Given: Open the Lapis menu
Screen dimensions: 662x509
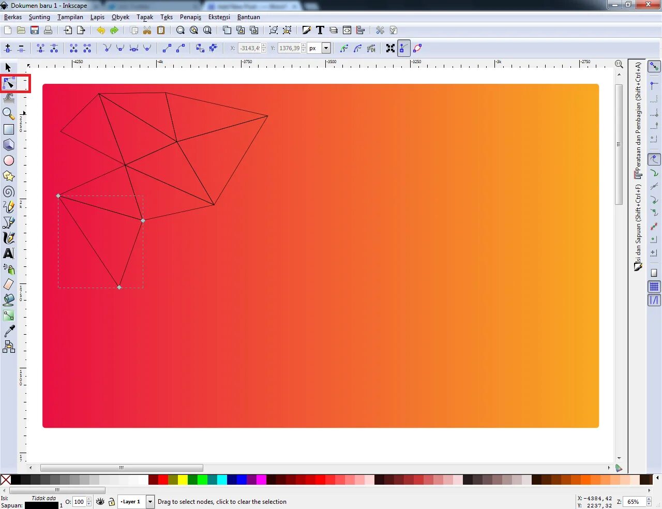Looking at the screenshot, I should (x=97, y=17).
